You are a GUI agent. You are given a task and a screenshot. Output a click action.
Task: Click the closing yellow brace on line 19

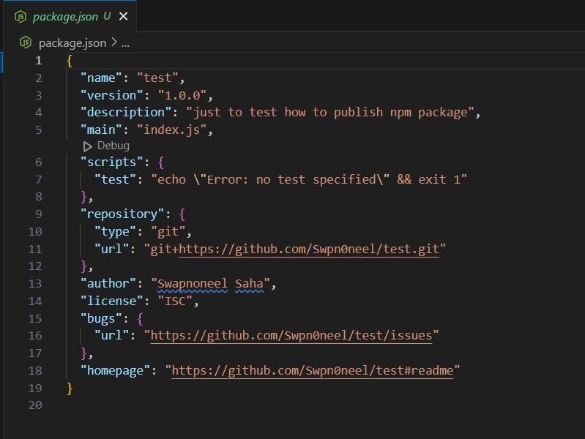70,388
